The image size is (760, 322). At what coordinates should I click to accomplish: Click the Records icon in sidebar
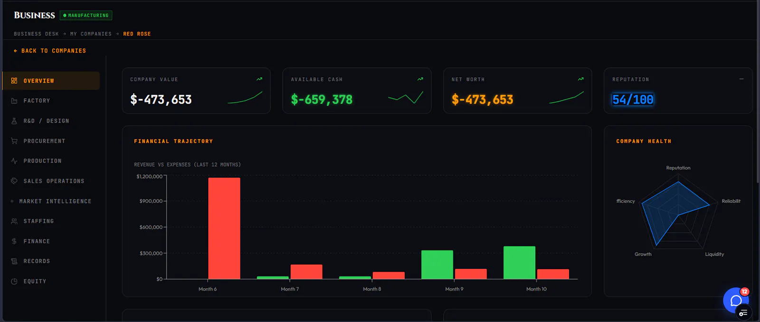click(x=14, y=261)
